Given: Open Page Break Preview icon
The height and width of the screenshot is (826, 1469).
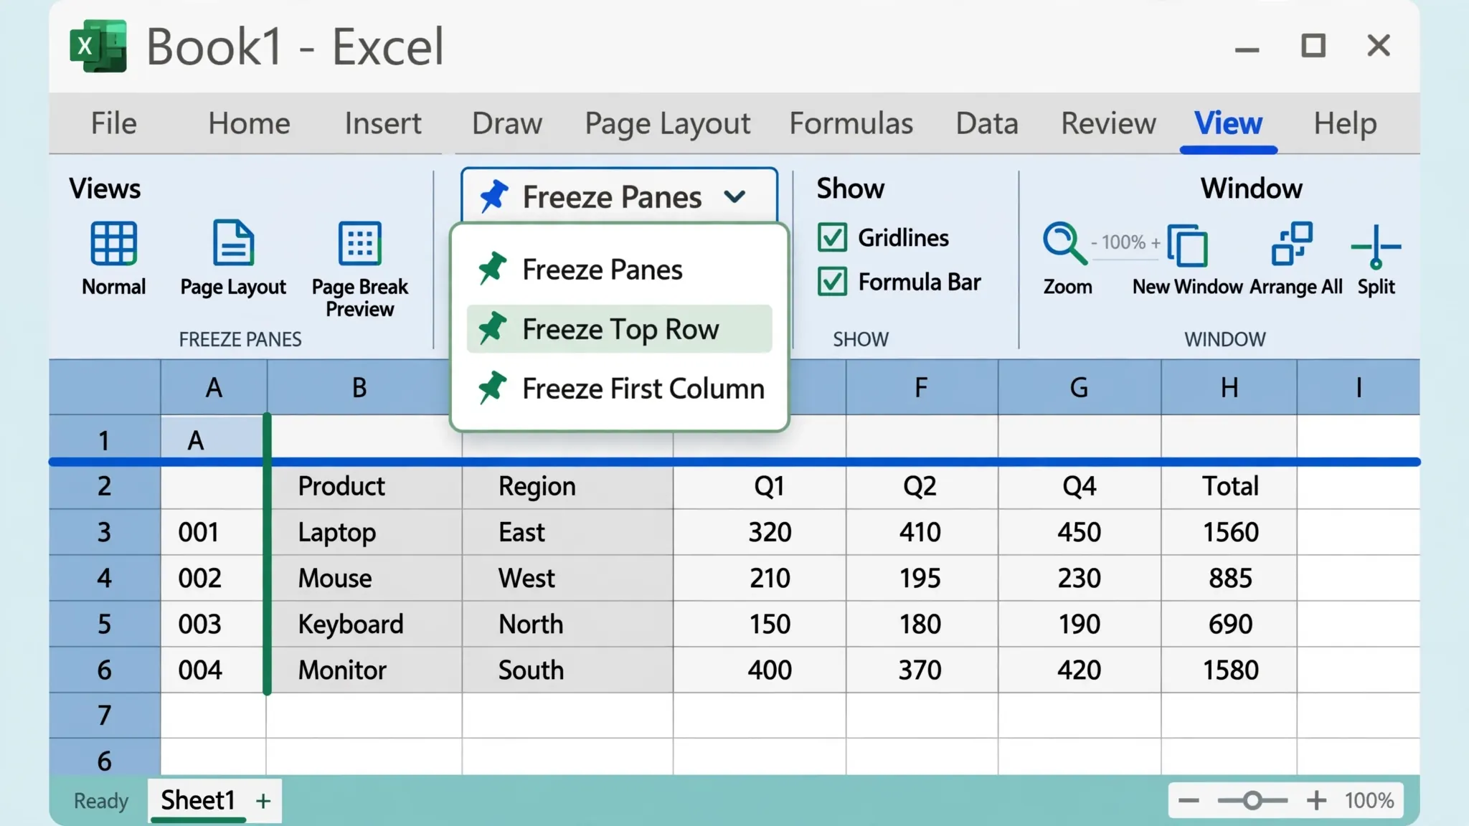Looking at the screenshot, I should coord(359,244).
